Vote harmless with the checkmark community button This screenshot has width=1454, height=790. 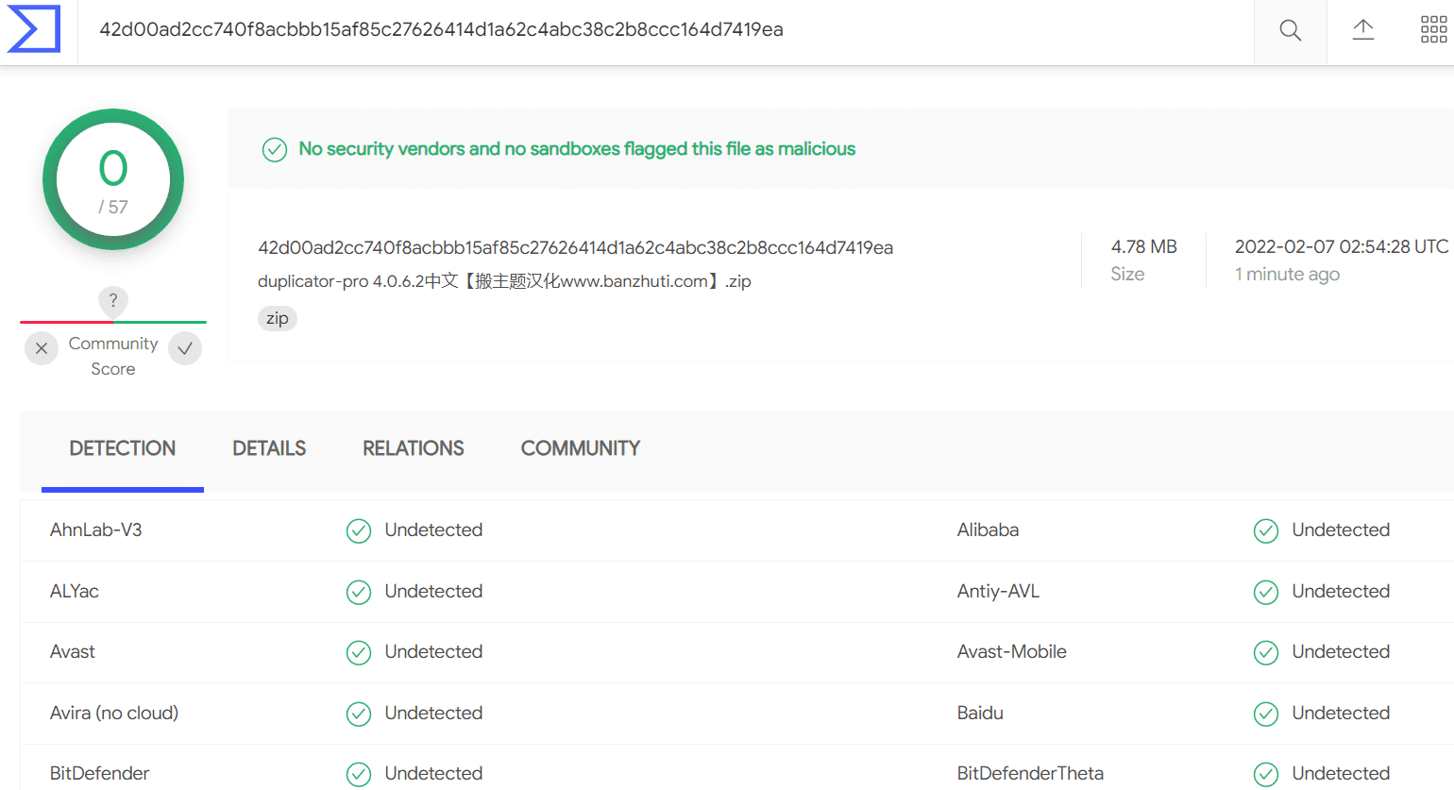(185, 348)
